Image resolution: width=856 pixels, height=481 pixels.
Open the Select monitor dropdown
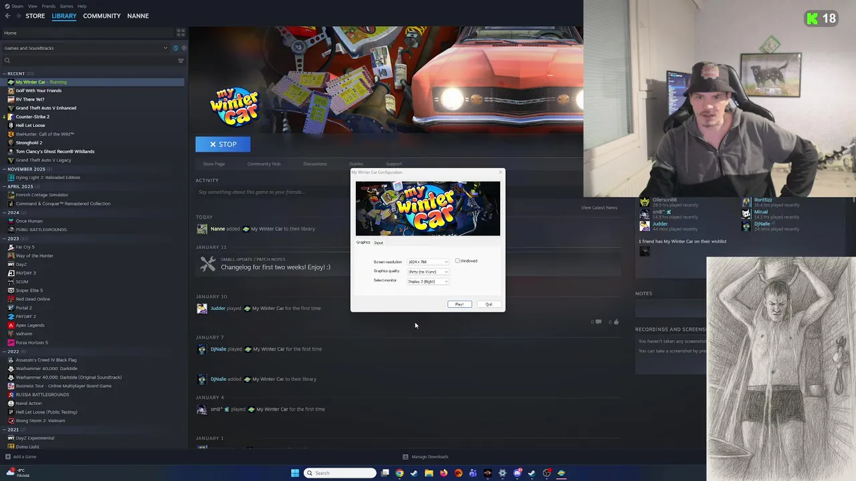tap(428, 281)
